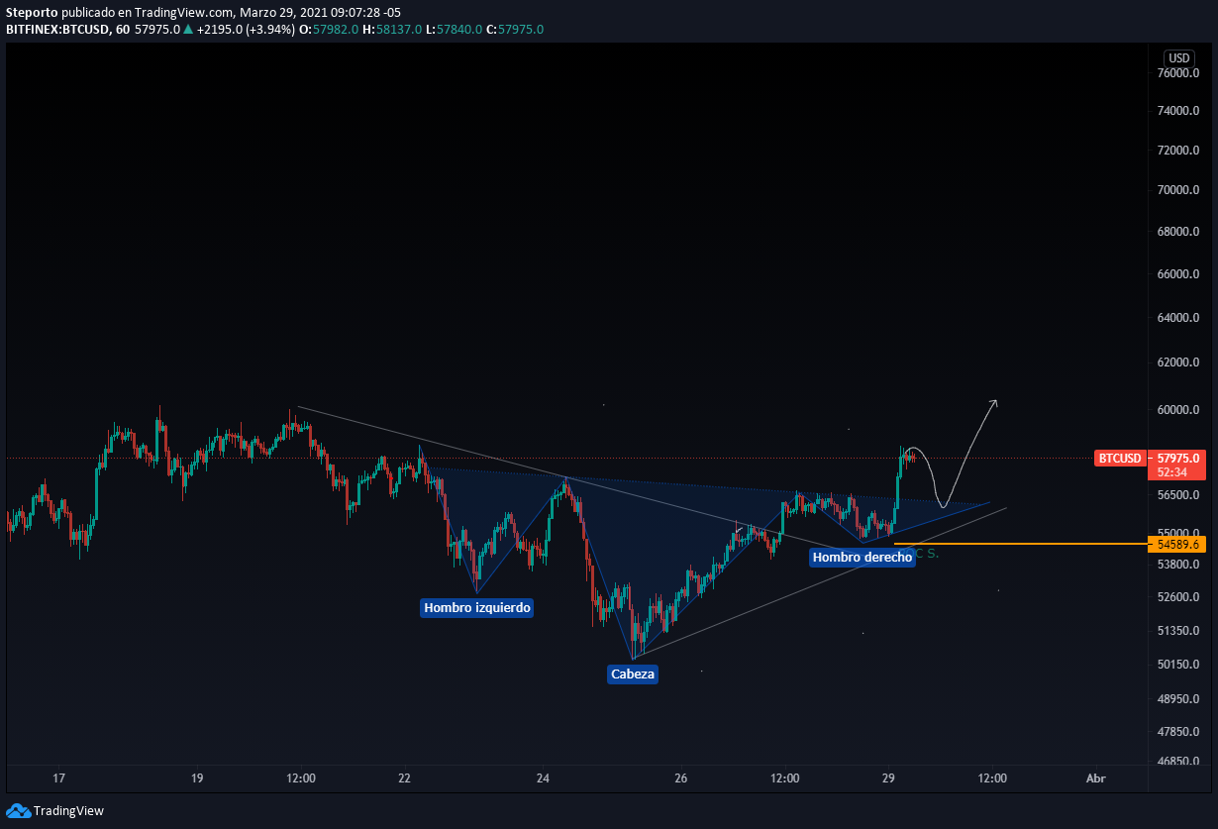
Task: Open the TradingView wordmark link
Action: point(68,811)
